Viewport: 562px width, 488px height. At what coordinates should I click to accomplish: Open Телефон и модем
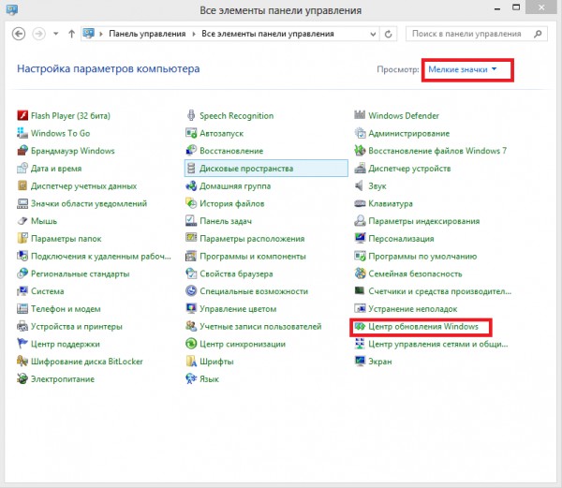59,309
